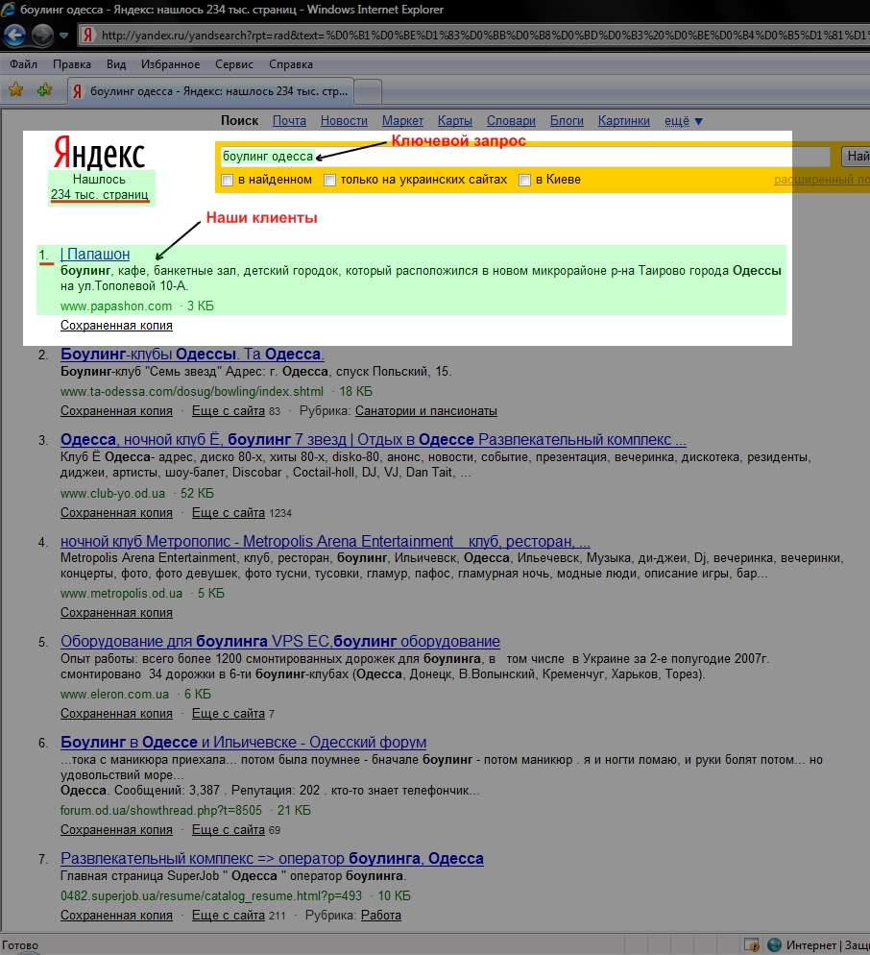Open the Развлекательный комплекс оператор боулинга result
This screenshot has height=955, width=870.
pos(272,858)
